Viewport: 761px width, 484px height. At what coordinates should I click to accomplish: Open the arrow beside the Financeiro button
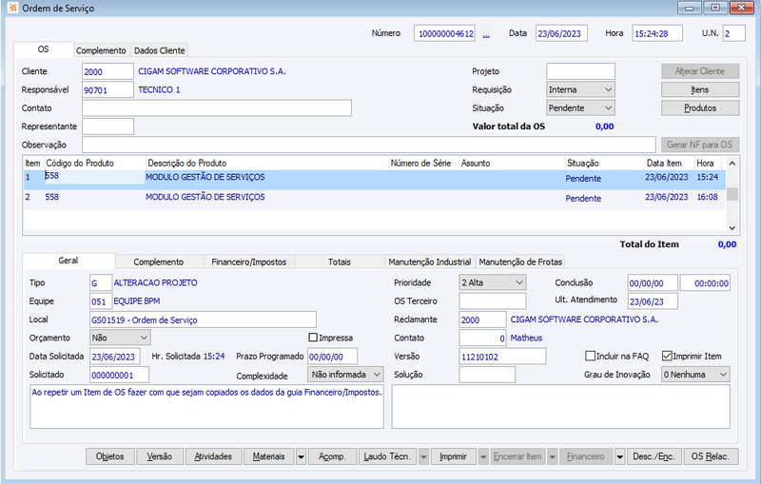[x=620, y=456]
